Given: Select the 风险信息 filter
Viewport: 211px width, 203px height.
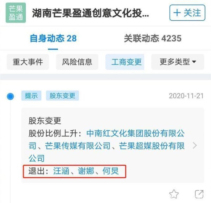Looking at the screenshot, I should (x=77, y=62).
